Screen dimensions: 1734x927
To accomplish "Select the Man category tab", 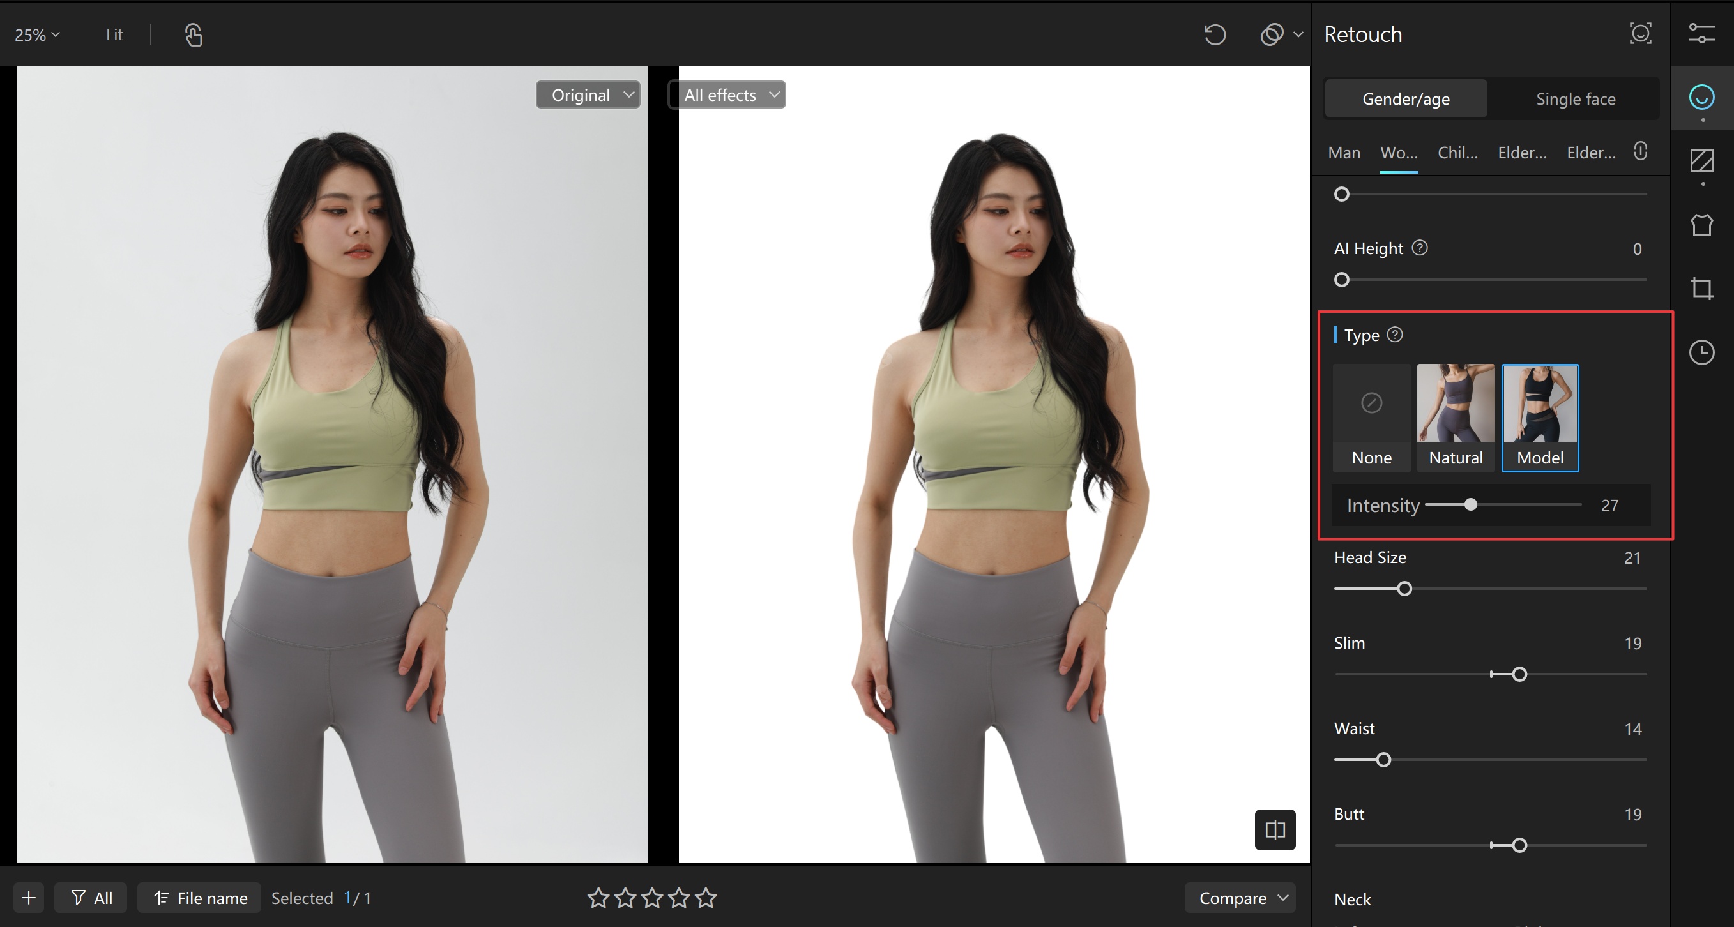I will click(x=1344, y=153).
